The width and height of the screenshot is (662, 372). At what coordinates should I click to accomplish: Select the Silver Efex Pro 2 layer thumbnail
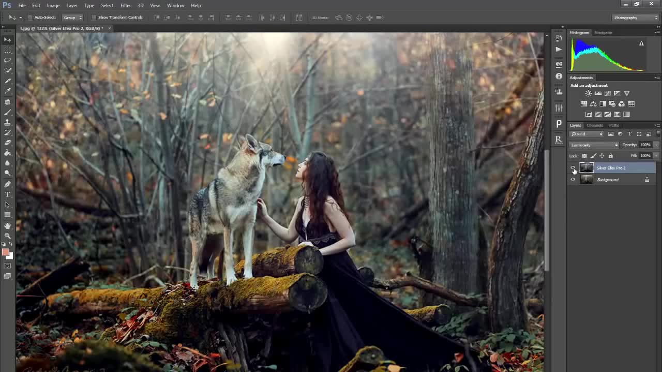pyautogui.click(x=586, y=168)
